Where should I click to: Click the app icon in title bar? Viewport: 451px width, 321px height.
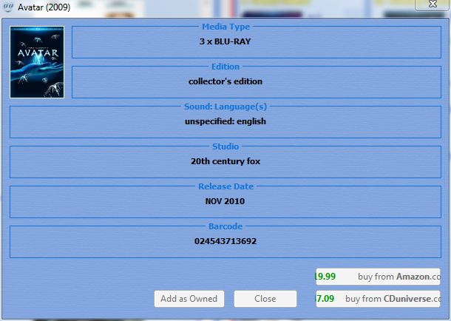click(8, 7)
